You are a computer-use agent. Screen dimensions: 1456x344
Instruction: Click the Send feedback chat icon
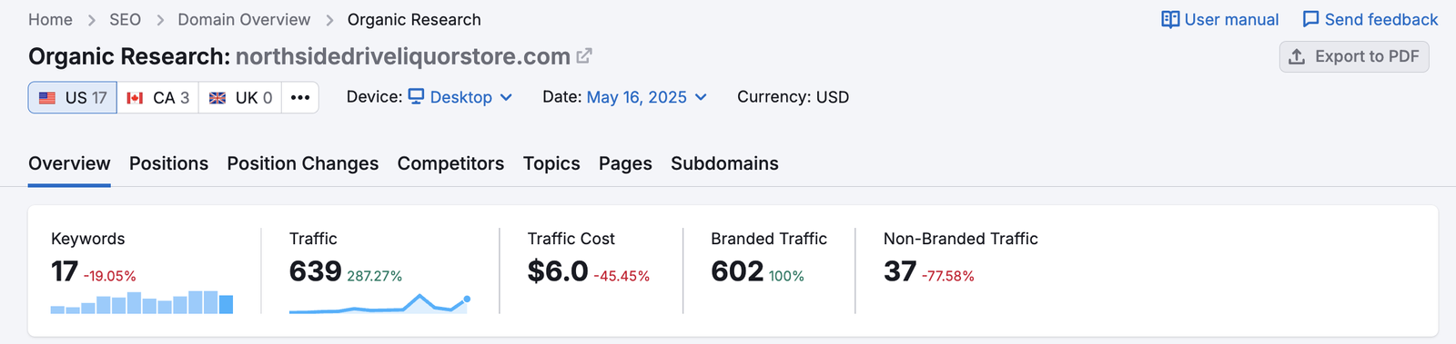click(x=1310, y=19)
